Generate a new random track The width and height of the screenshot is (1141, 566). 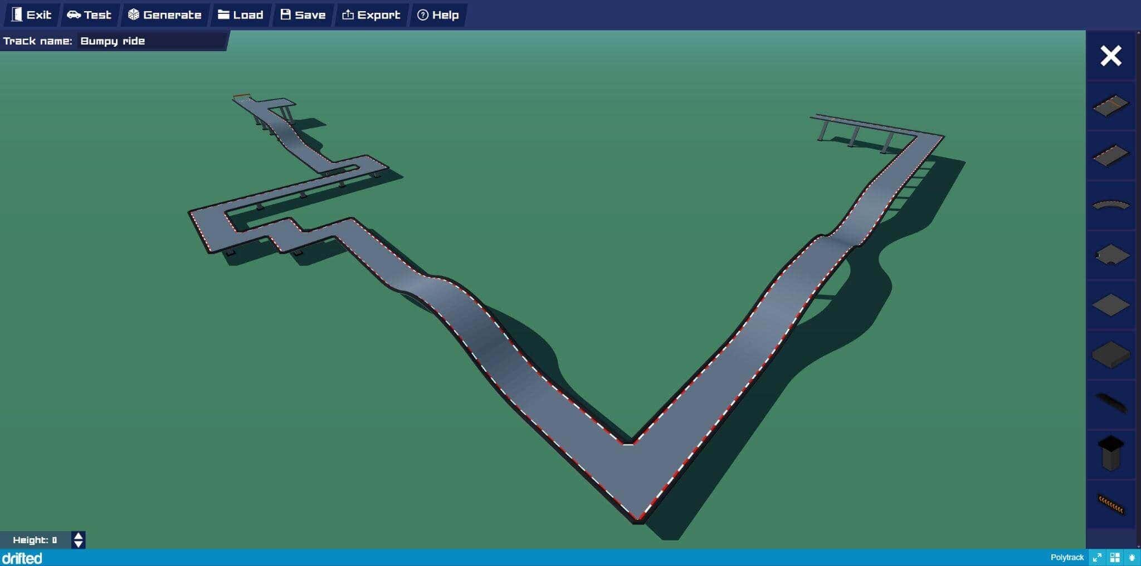coord(165,15)
